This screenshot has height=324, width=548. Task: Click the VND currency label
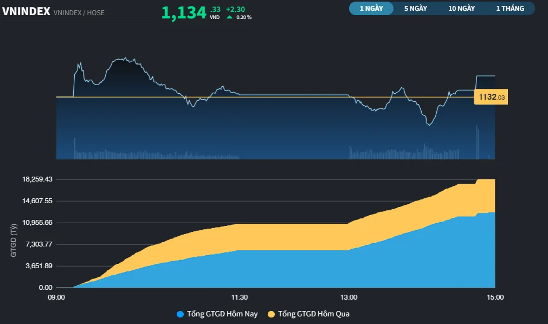pos(215,17)
